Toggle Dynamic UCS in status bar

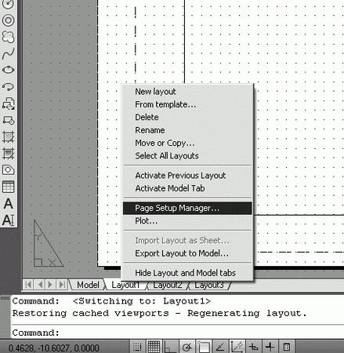[x=237, y=347]
